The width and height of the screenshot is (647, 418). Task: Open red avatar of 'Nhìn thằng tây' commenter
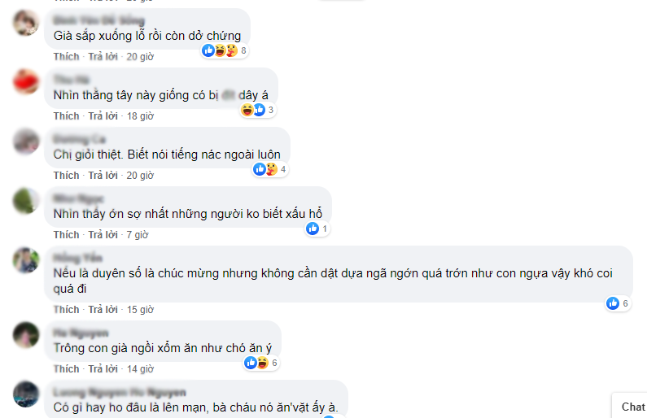click(x=26, y=81)
